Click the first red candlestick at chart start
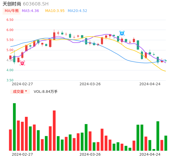This screenshot has height=158, width=178. (10, 57)
